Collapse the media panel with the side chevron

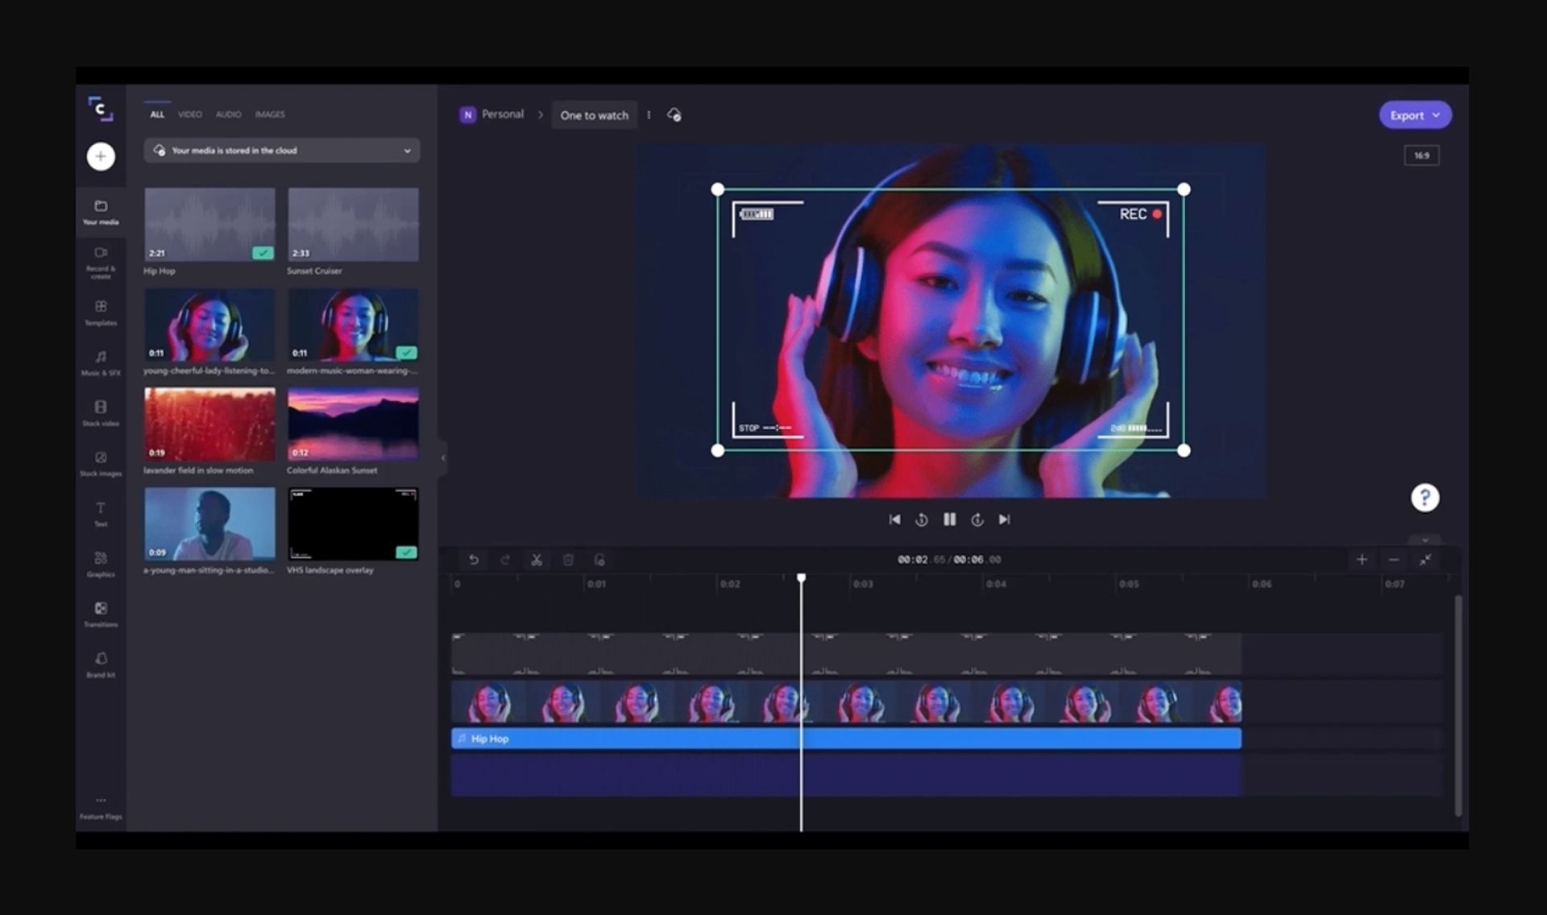(442, 457)
